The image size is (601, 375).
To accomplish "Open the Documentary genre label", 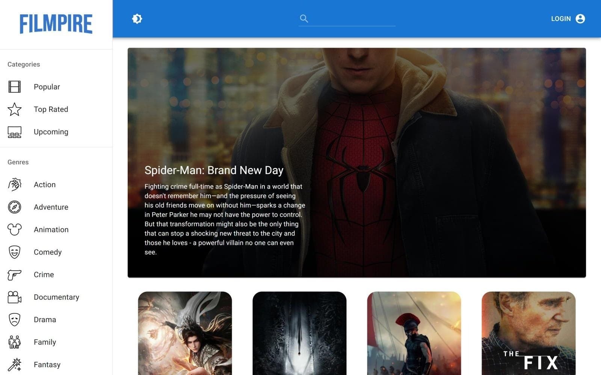I will click(x=56, y=297).
